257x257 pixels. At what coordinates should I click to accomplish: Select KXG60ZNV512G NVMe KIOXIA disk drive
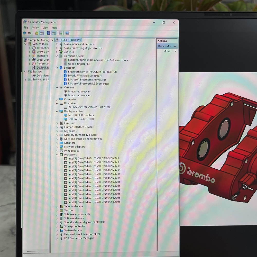pos(90,107)
